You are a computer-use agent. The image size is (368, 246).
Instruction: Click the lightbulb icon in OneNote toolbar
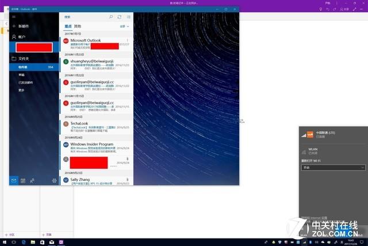[x=321, y=9]
